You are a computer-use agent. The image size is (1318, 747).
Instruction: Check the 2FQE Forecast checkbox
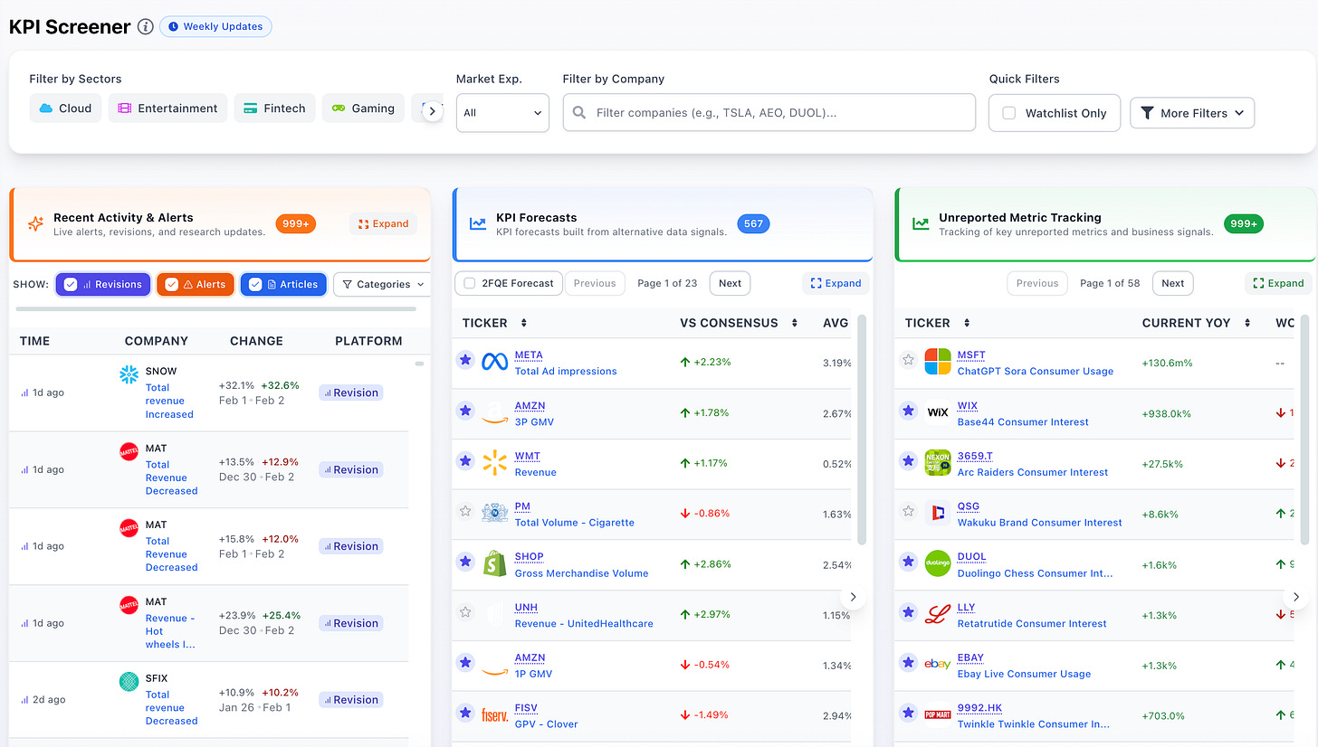470,283
